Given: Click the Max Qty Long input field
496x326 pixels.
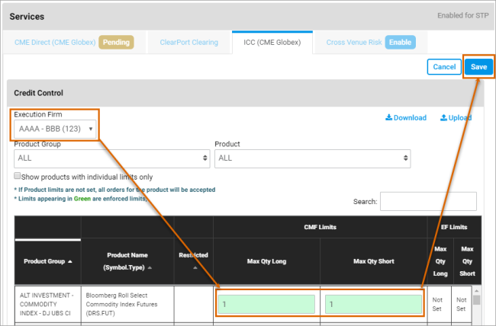Looking at the screenshot, I should (266, 304).
